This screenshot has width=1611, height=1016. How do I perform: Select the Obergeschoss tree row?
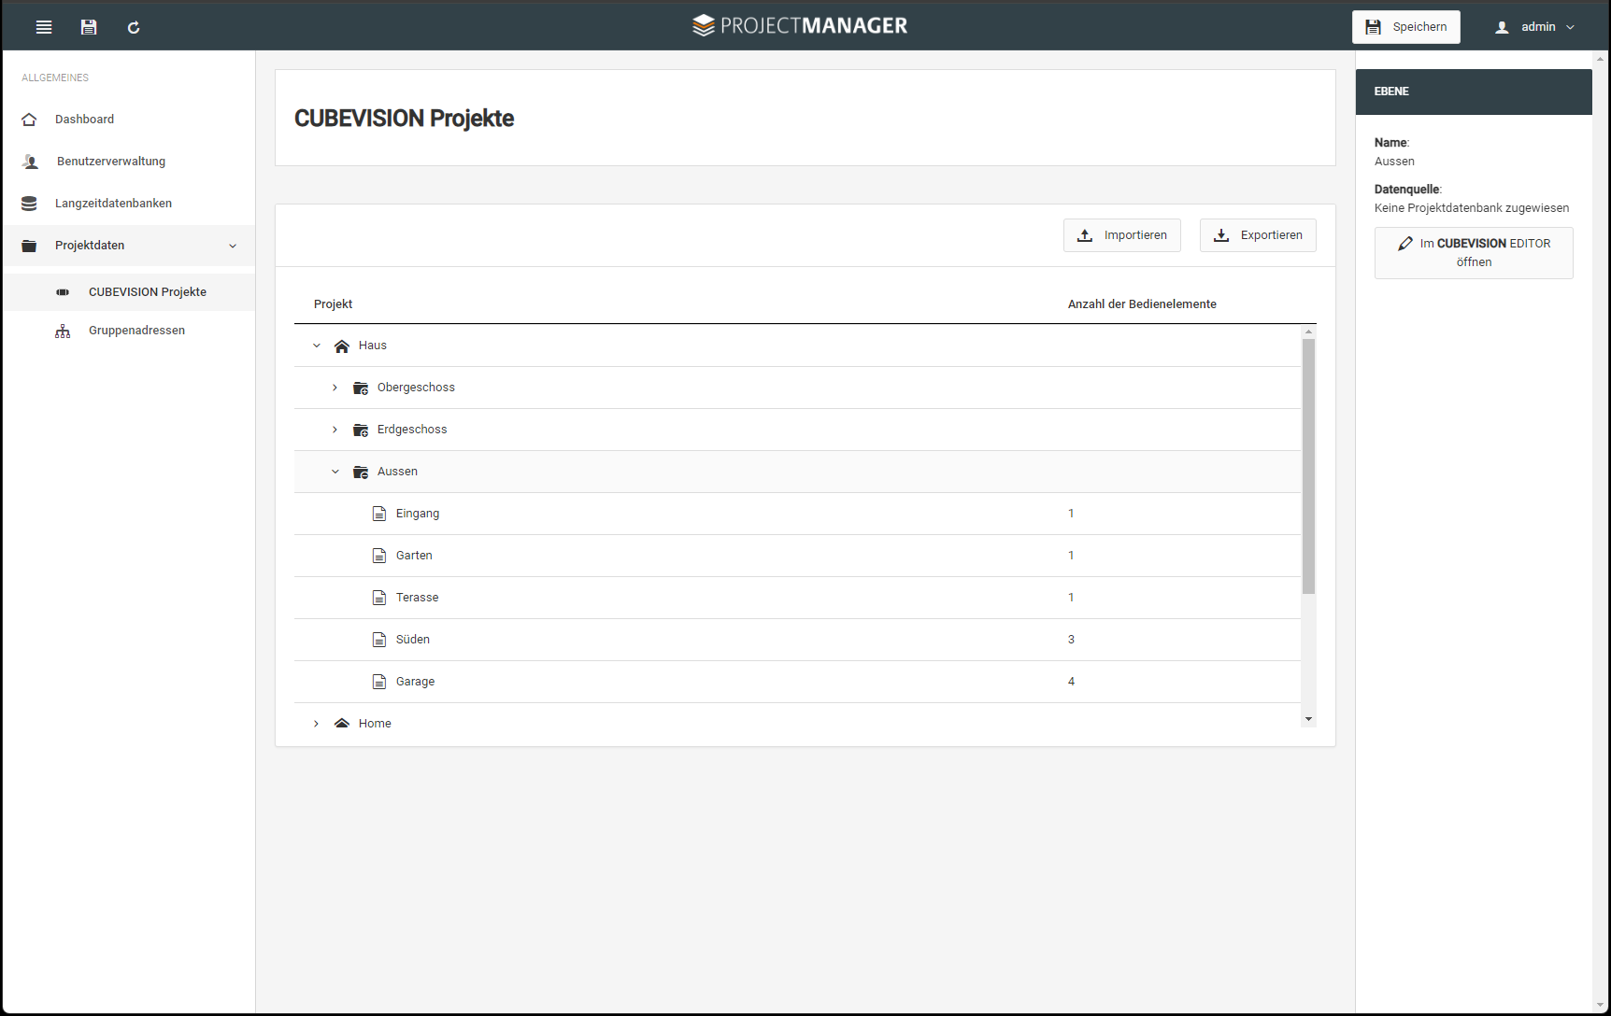click(x=797, y=388)
